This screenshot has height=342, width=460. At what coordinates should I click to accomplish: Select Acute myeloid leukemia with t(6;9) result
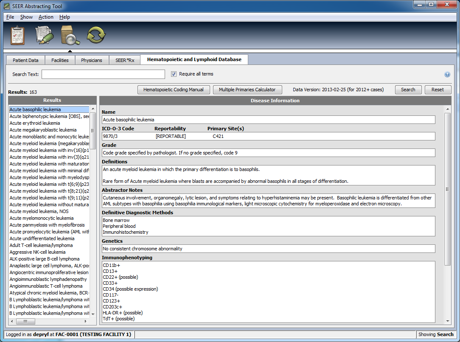click(49, 184)
